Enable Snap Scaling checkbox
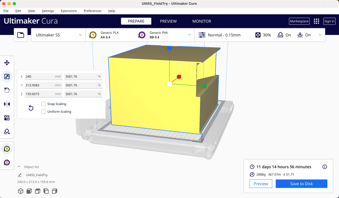 43,104
